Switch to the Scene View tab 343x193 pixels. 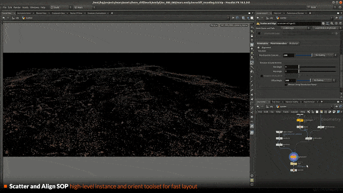[7, 13]
